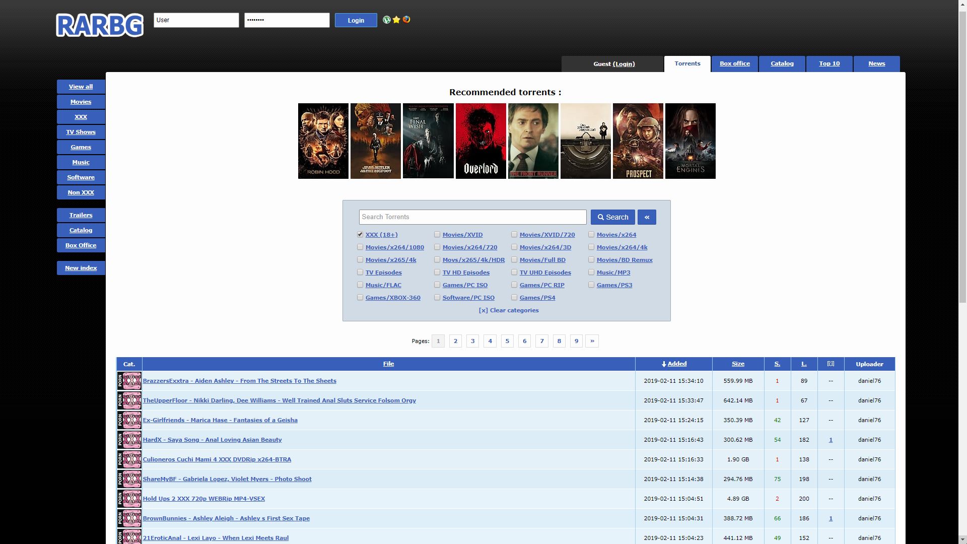Click the comments column header icon
967x544 pixels.
coord(831,364)
